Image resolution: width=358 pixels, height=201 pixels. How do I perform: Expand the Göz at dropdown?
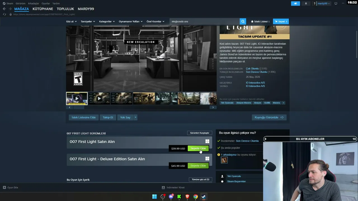tap(71, 21)
